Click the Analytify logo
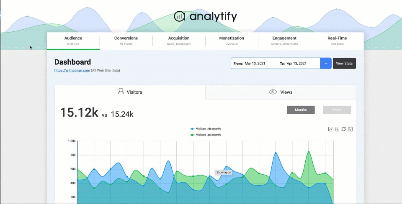Screen dimensions: 402x204 click(x=205, y=16)
